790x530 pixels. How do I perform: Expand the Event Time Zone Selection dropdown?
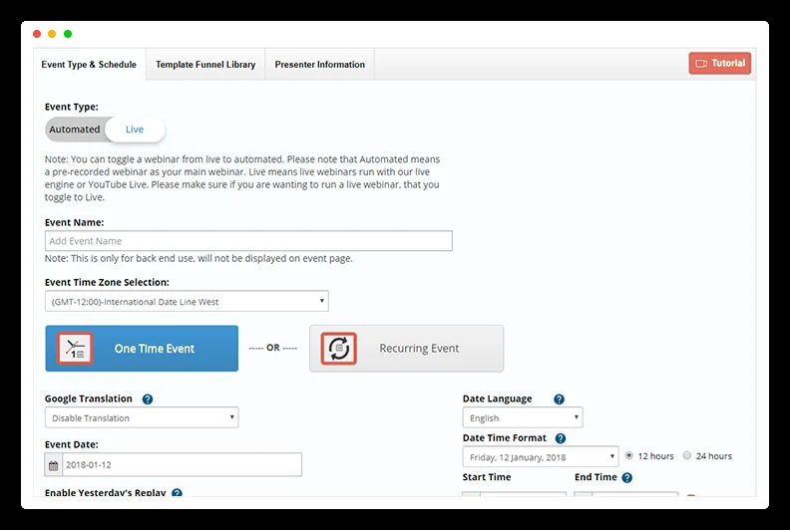[x=187, y=302]
